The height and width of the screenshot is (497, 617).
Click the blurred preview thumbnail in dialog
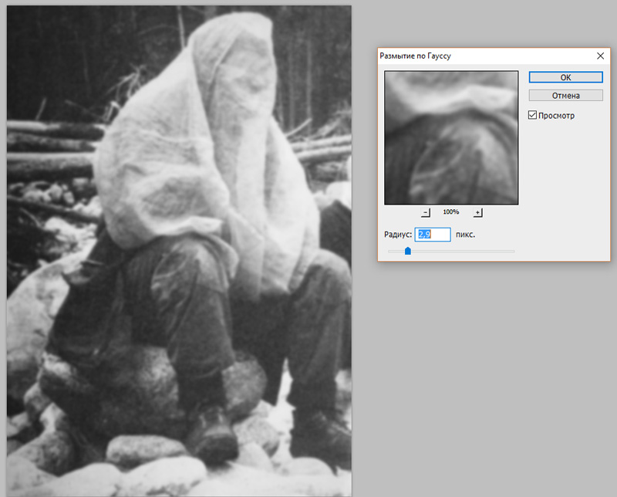pos(451,137)
